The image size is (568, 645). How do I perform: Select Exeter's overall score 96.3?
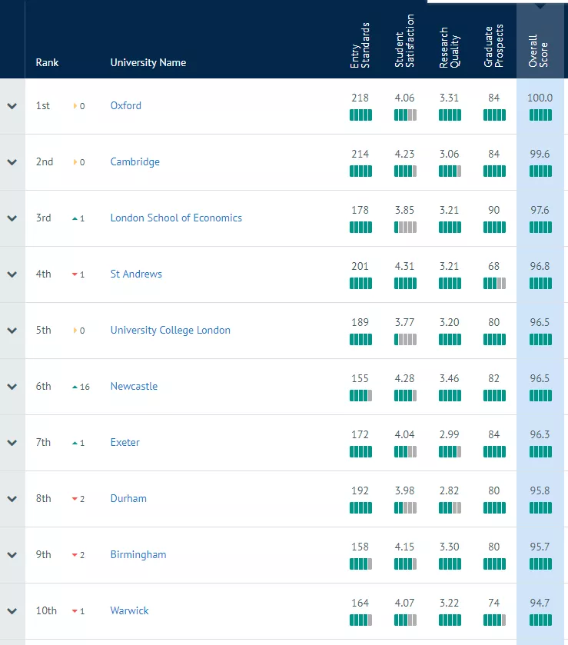pos(540,435)
